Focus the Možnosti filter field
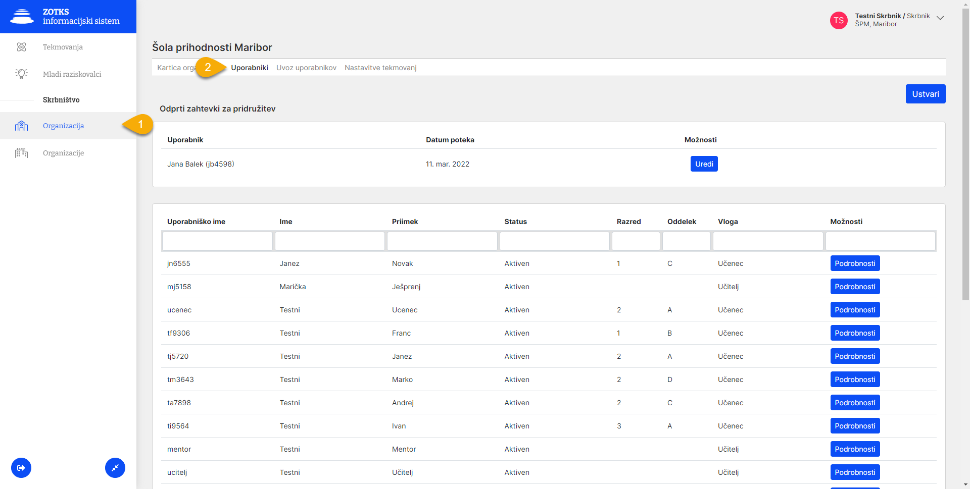Viewport: 970px width, 489px height. 880,241
